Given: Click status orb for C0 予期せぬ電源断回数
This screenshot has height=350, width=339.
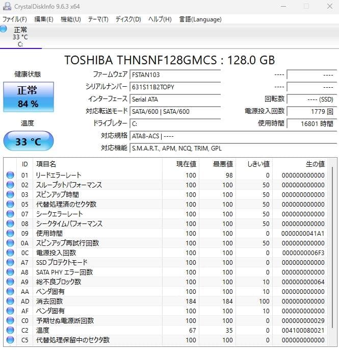Looking at the screenshot, I should 10,321.
